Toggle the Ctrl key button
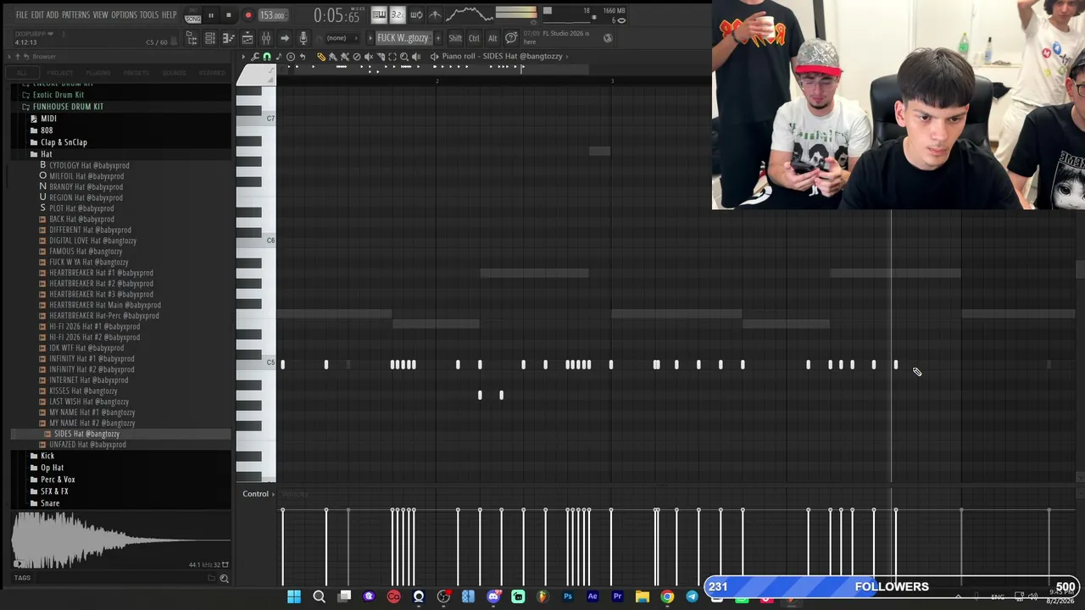This screenshot has height=610, width=1085. (474, 38)
